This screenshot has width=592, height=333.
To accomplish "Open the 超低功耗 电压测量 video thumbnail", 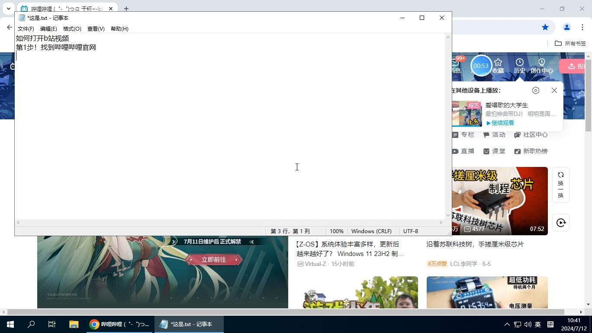I will click(x=487, y=292).
